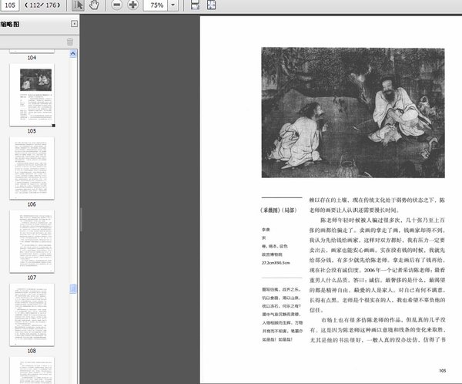The height and width of the screenshot is (384, 462).
Task: Select the page 105 thumbnail
Action: click(32, 95)
